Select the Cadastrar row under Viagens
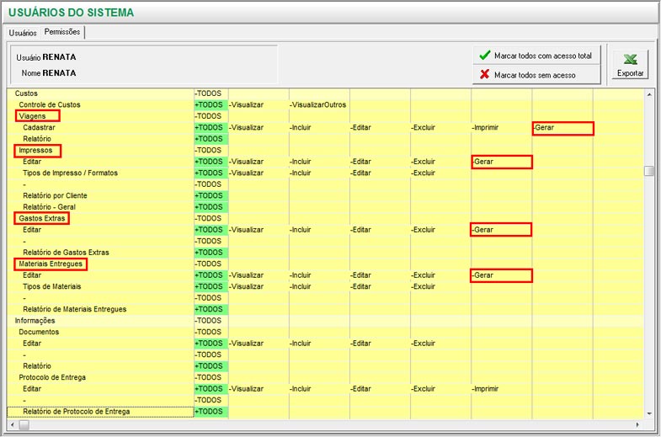 tap(100, 128)
